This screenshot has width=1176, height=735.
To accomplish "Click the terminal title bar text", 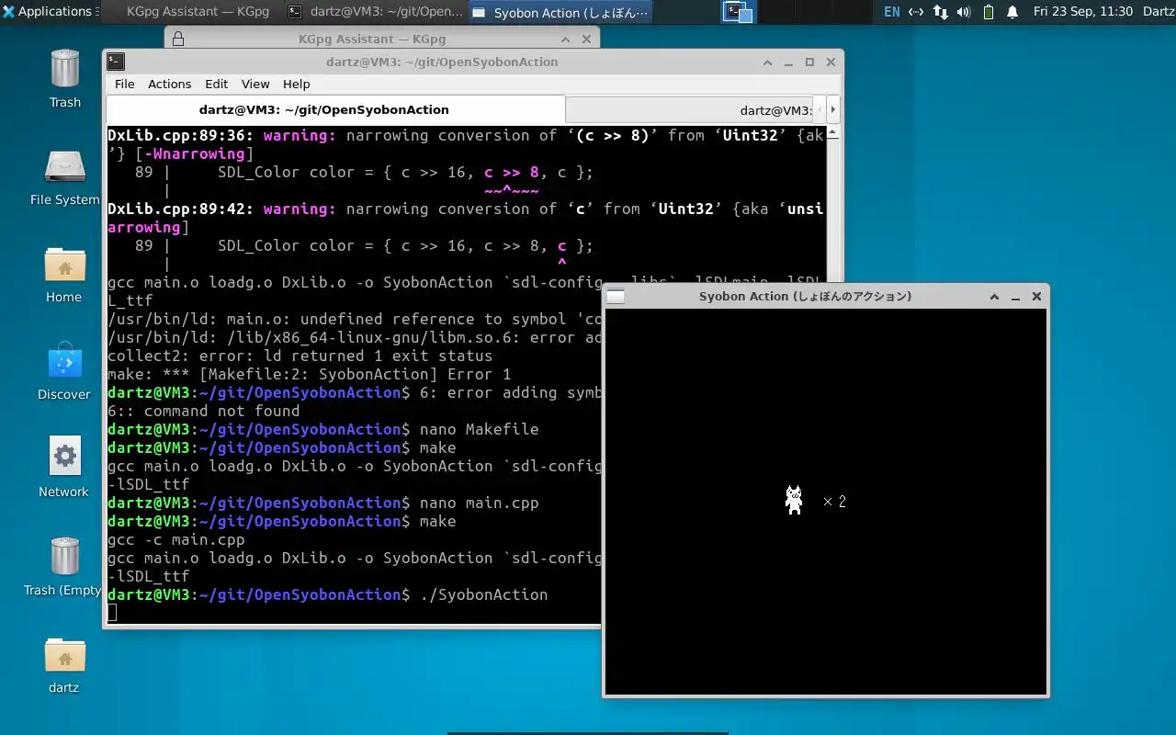I will pos(442,62).
